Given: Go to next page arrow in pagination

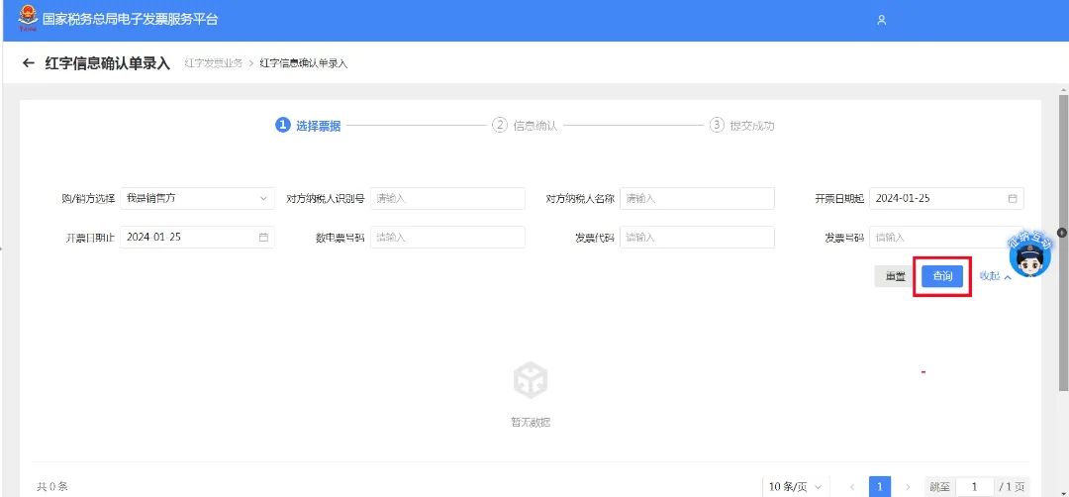Looking at the screenshot, I should (908, 487).
